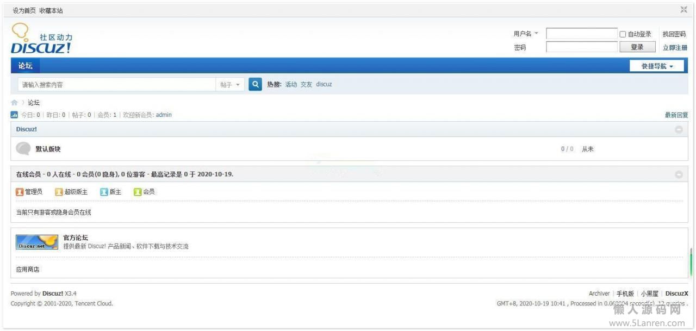Click the username input field

click(x=582, y=34)
